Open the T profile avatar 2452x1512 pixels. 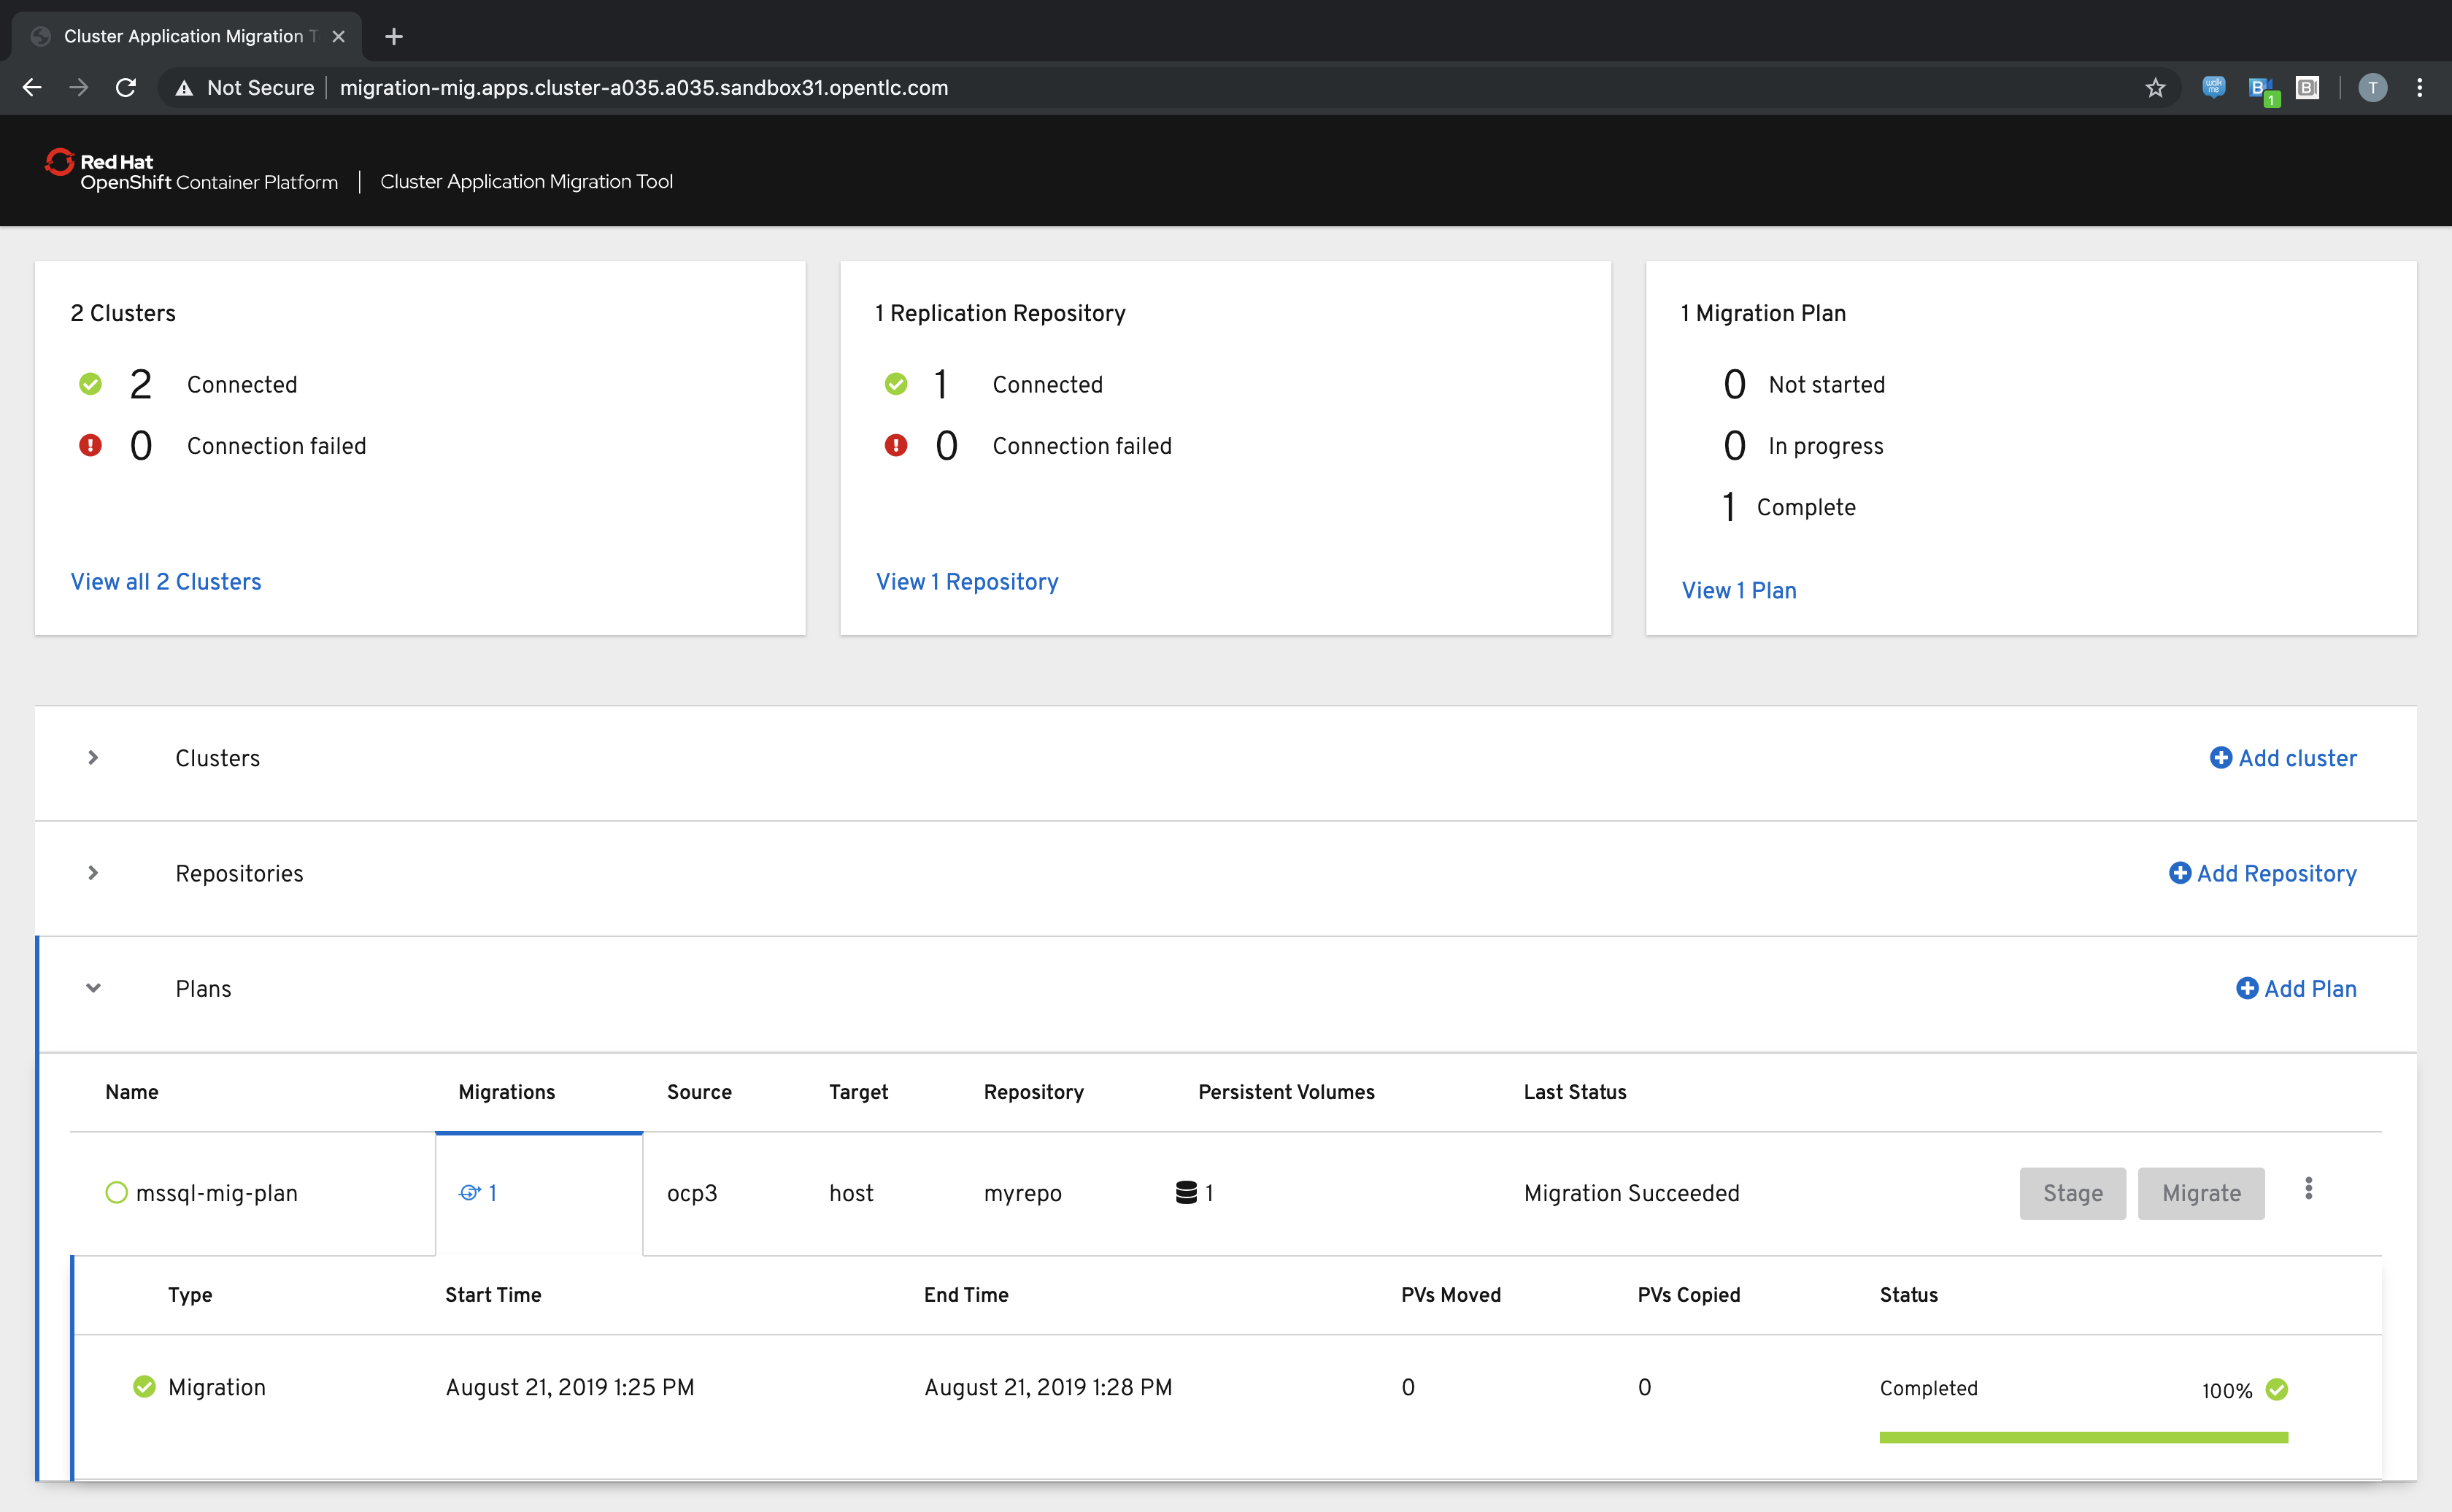(x=2372, y=88)
